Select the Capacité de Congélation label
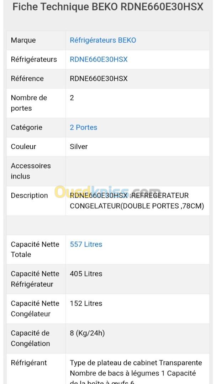Image resolution: width=216 pixels, height=384 pixels. tap(30, 338)
